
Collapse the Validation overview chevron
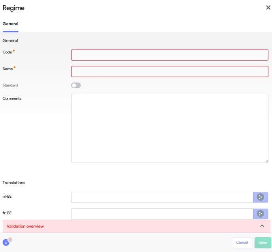point(262,226)
